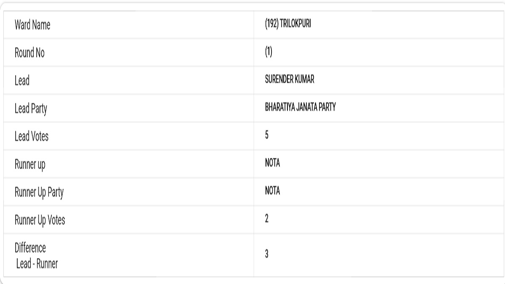Viewport: 505px width, 284px height.
Task: Click the Ward Name label cell
Action: 32,25
